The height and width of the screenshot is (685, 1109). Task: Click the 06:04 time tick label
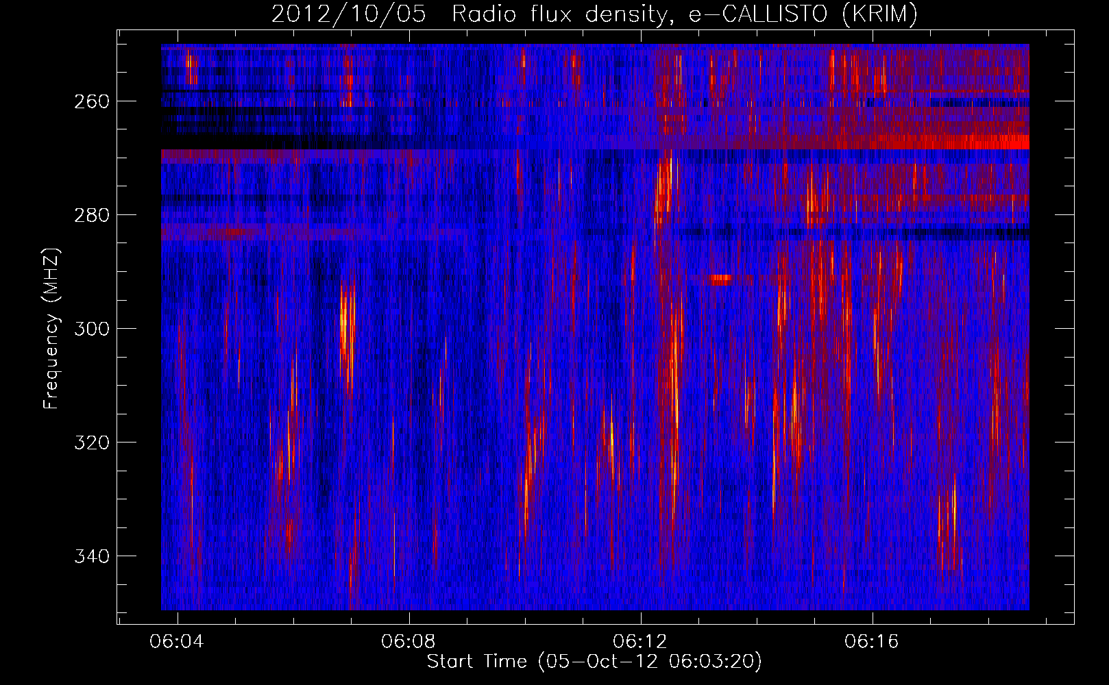click(x=178, y=642)
